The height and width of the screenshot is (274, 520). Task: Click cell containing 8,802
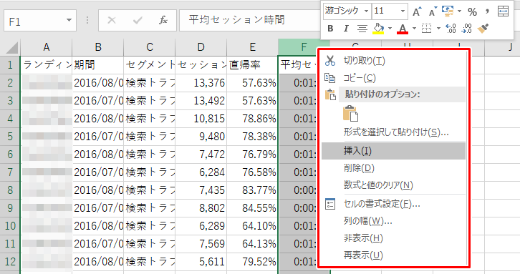[201, 208]
